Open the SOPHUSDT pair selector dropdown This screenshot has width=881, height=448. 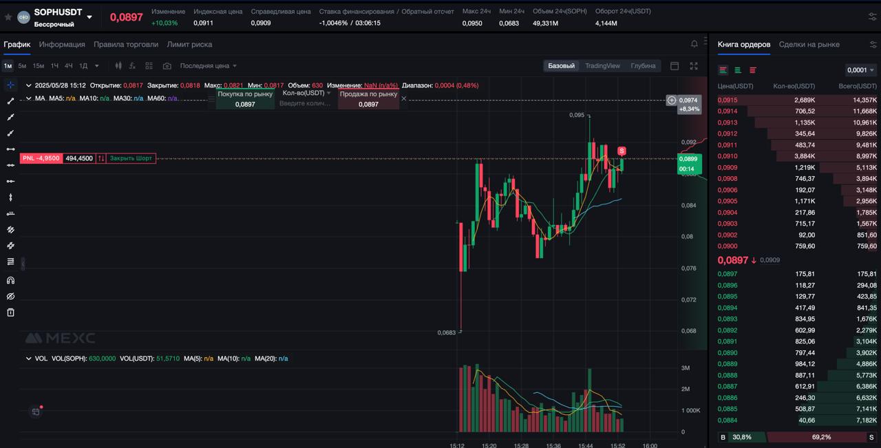(89, 17)
